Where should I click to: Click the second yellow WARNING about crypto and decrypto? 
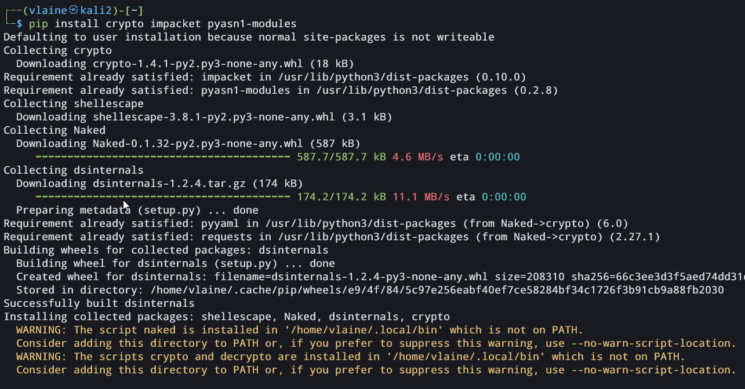click(351, 357)
